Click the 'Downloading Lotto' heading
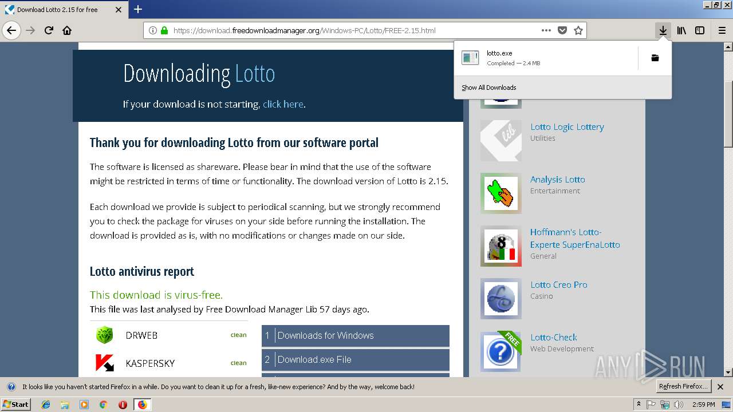 pos(199,74)
